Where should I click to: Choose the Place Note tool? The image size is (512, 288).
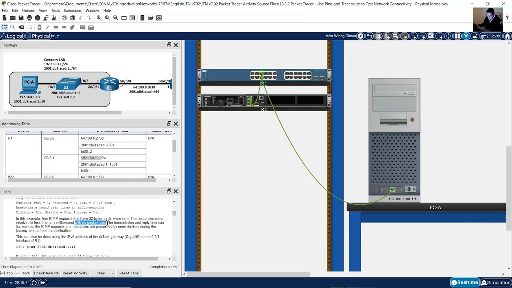tap(39, 27)
